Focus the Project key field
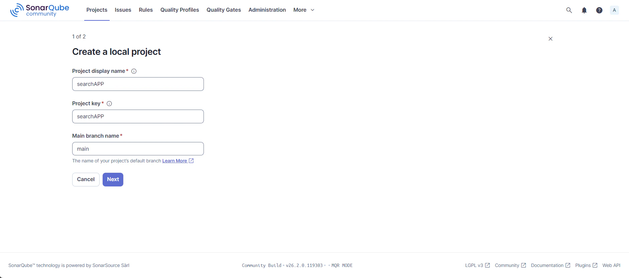629x278 pixels. 138,117
